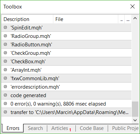Click the info icon beside 'fxwCommonLib.mqh'
Viewport: 140px width, 134px height.
pos(5,78)
